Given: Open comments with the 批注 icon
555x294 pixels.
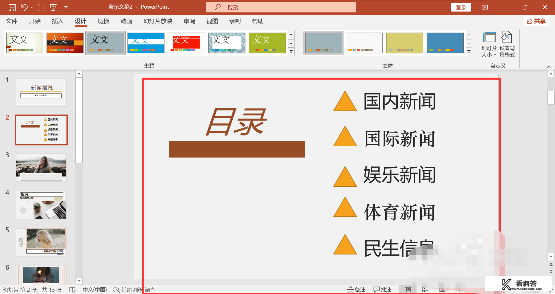Looking at the screenshot, I should tap(382, 289).
